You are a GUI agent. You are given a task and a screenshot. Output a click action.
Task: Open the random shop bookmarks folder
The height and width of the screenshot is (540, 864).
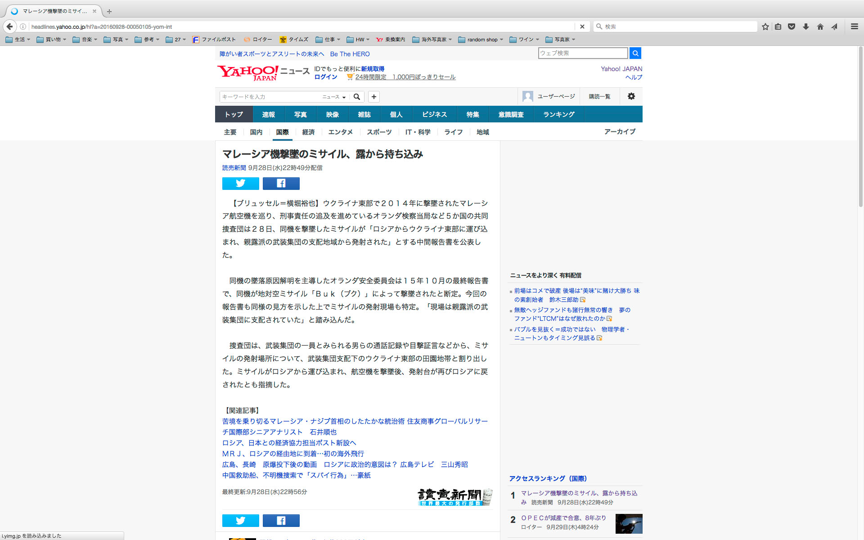tap(481, 40)
